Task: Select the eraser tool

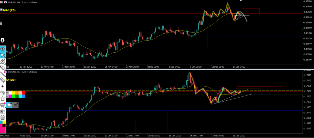Action: click(x=2, y=80)
